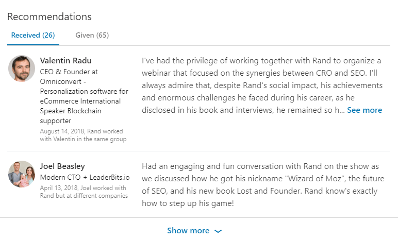Click "Wizard of Moz" in Joel's recommendation
This screenshot has width=398, height=240.
tap(316, 179)
